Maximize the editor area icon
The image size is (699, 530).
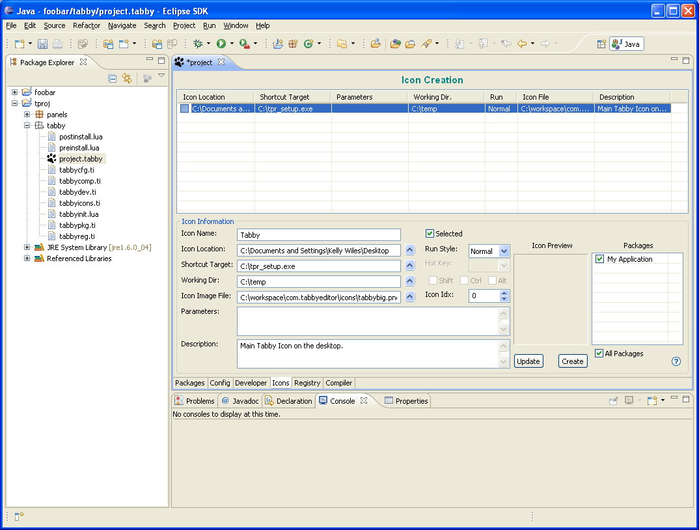[x=685, y=60]
